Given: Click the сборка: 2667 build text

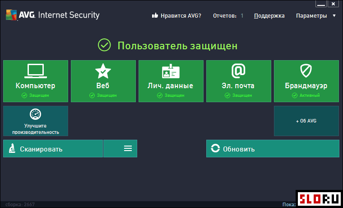Looking at the screenshot, I should (20, 204).
